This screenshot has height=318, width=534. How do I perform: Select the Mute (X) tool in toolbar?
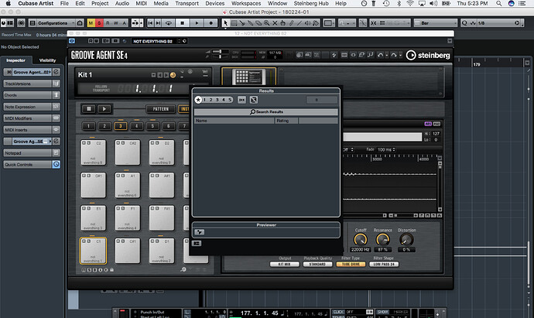click(x=275, y=23)
